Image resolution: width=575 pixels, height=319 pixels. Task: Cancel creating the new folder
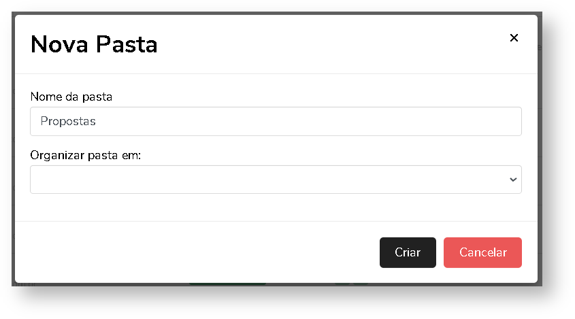[482, 252]
